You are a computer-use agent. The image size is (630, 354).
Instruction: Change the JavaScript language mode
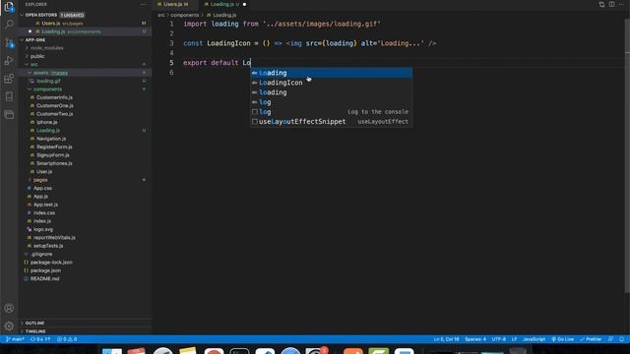[x=534, y=339]
